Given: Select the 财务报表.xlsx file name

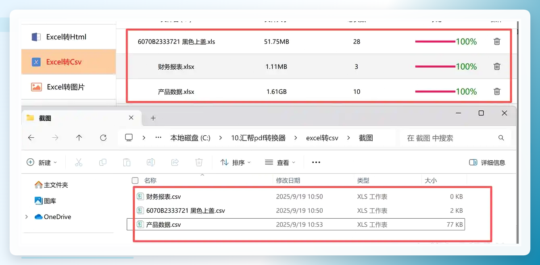Looking at the screenshot, I should (176, 66).
